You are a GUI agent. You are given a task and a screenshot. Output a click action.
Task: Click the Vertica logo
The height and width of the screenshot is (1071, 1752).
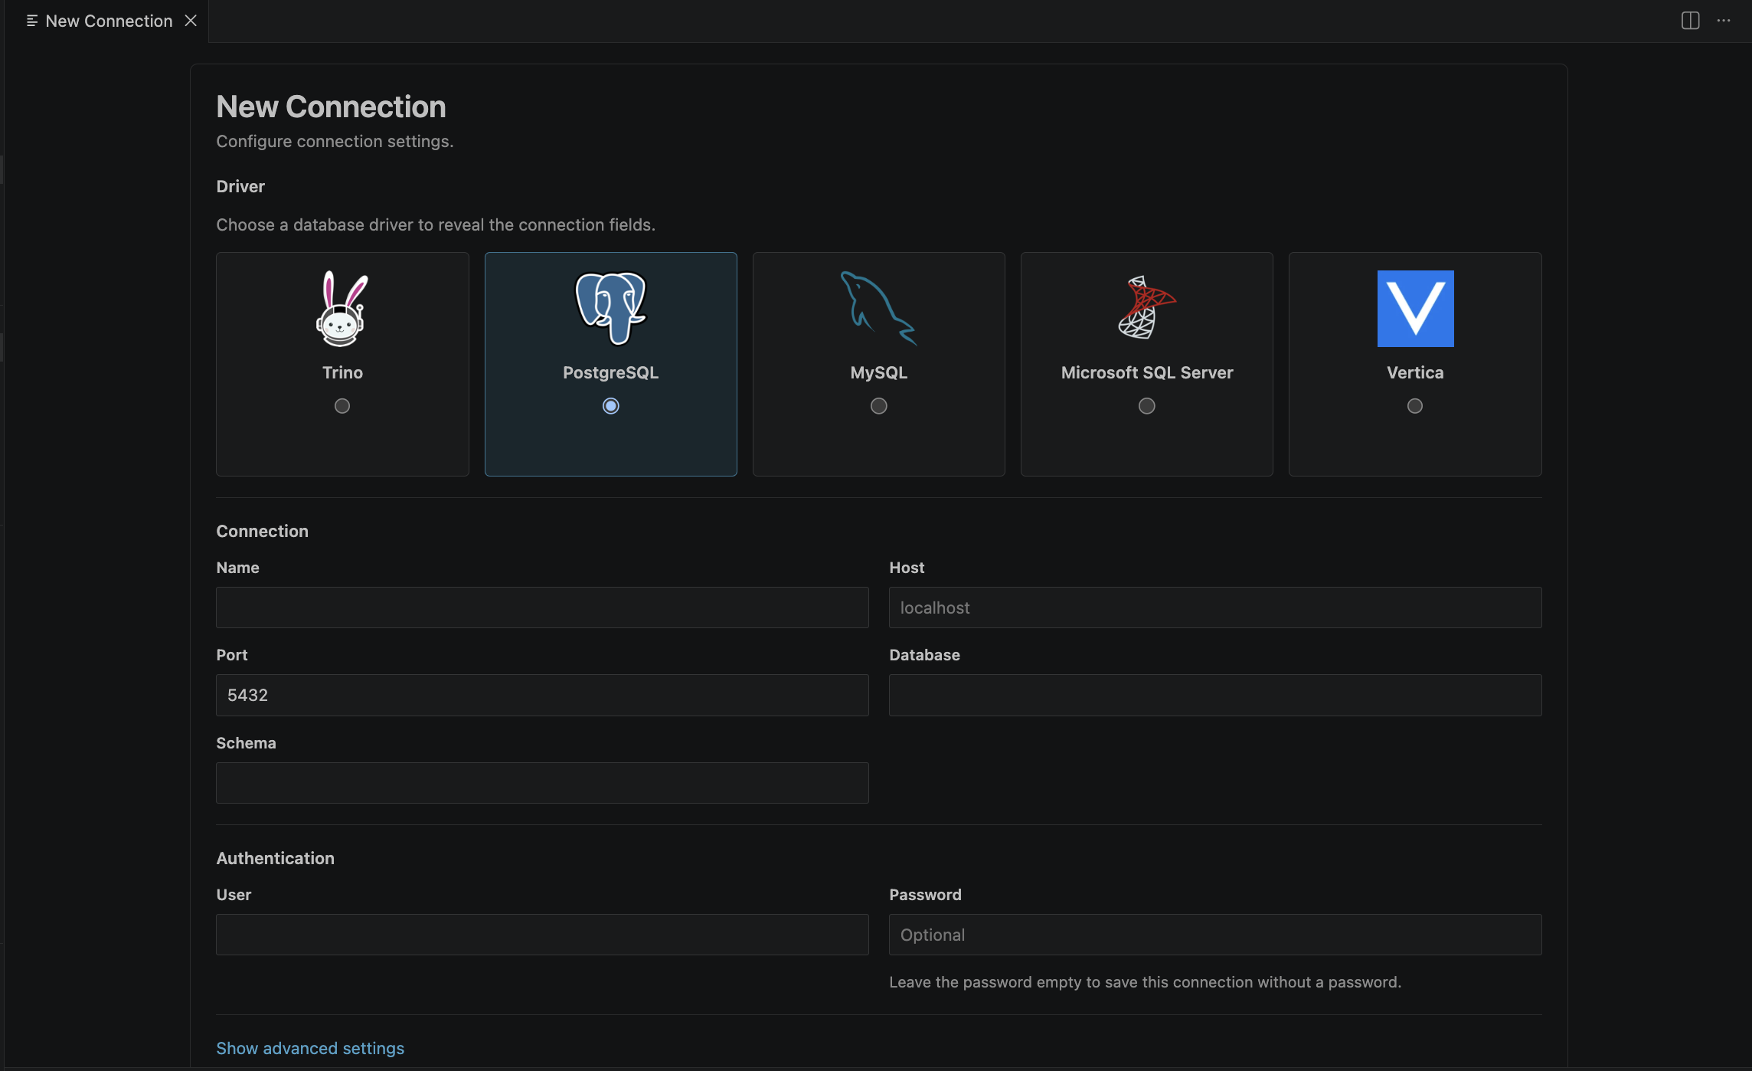pyautogui.click(x=1414, y=309)
